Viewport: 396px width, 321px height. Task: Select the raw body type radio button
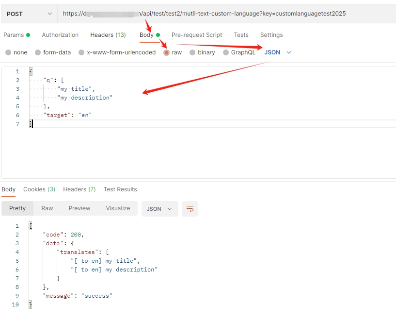pyautogui.click(x=167, y=52)
